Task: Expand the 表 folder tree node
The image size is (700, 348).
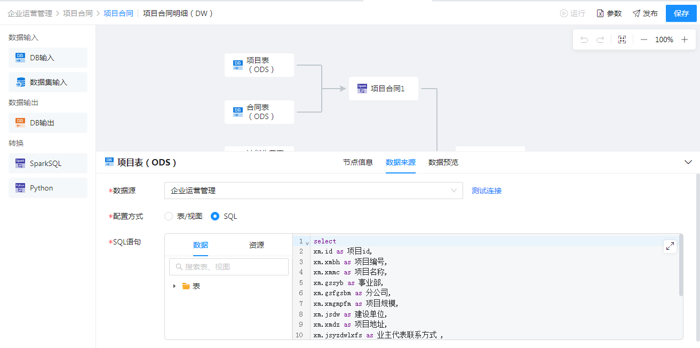Action: tap(174, 286)
